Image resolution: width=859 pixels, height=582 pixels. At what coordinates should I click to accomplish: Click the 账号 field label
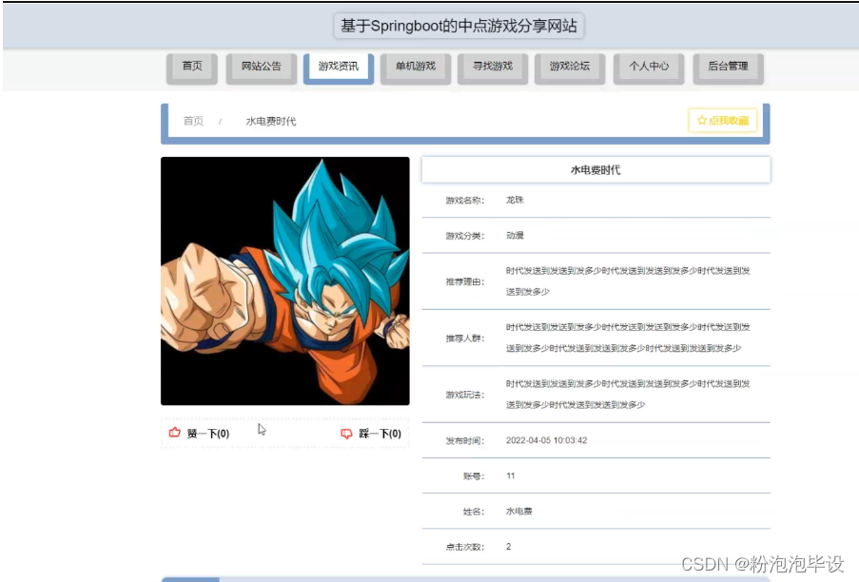(x=474, y=476)
